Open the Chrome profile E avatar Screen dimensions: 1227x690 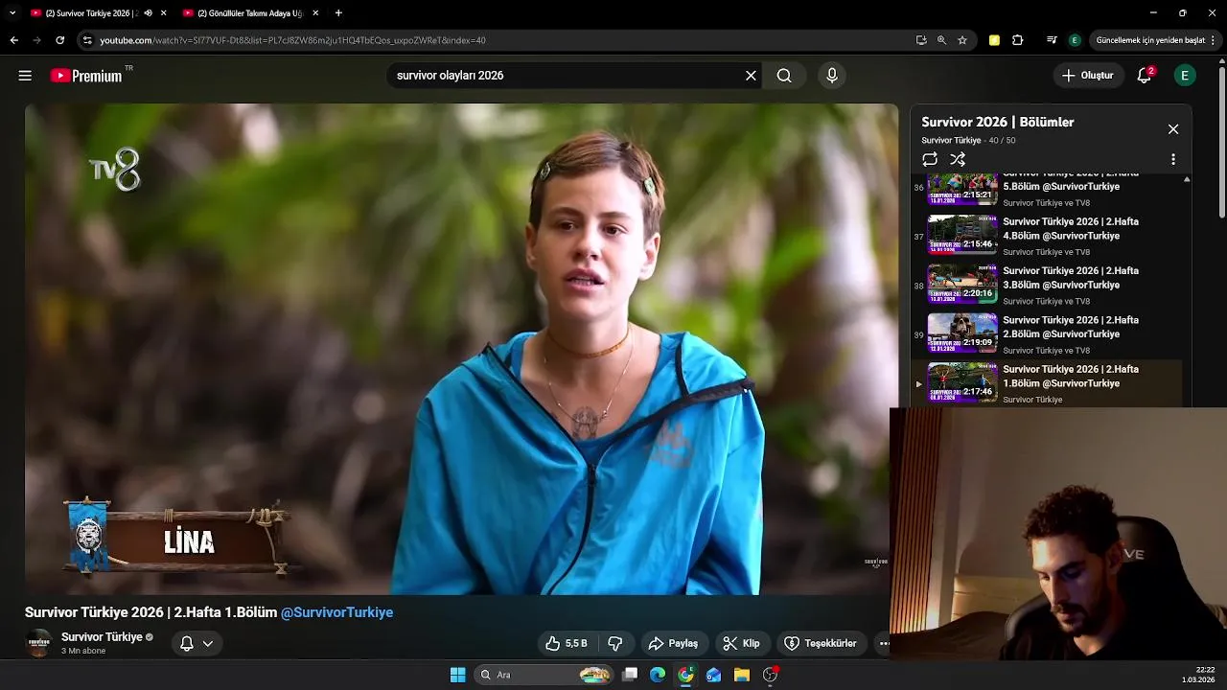(x=1075, y=40)
